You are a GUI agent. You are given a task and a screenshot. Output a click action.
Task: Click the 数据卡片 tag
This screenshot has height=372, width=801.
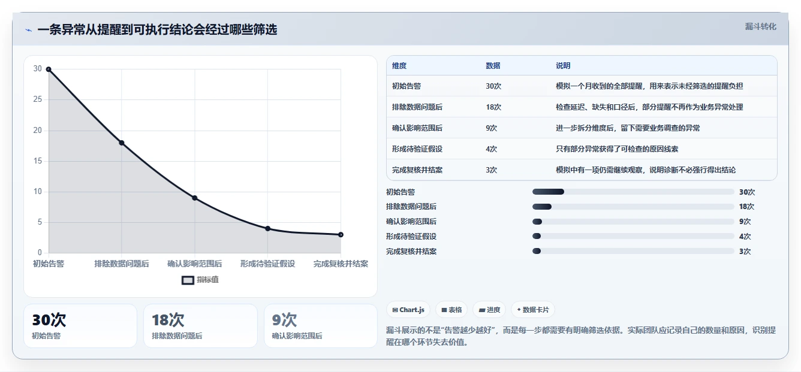click(x=533, y=310)
